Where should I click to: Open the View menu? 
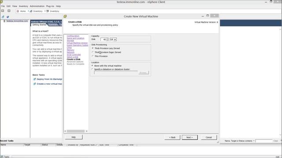tap(15, 6)
